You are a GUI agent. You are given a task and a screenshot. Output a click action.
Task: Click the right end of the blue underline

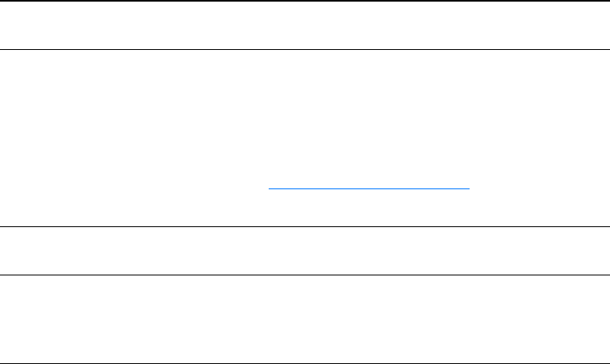(x=468, y=188)
